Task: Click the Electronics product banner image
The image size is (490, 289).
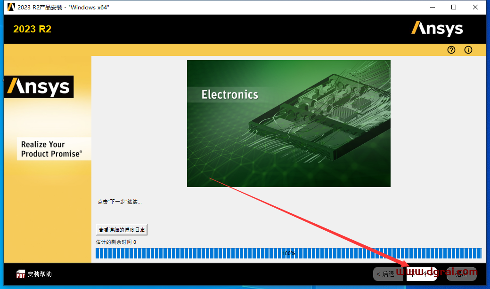Action: coord(289,124)
